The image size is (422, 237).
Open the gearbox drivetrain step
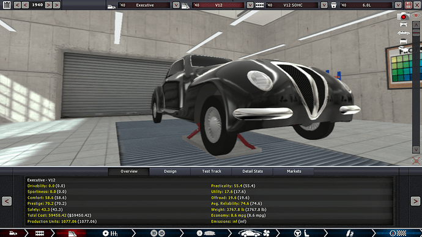click(110, 233)
